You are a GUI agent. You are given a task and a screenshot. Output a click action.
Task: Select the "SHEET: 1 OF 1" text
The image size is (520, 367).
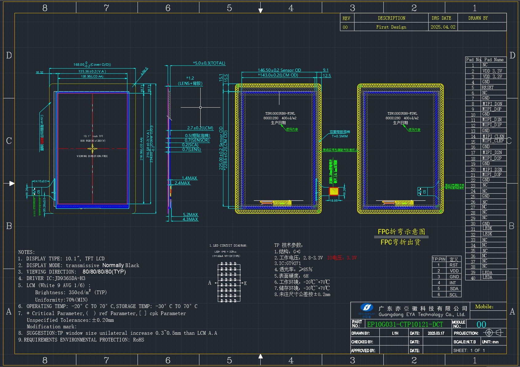[x=469, y=350]
